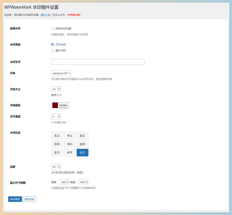Select the 文字水印 radio option
The height and width of the screenshot is (215, 232).
tap(53, 45)
